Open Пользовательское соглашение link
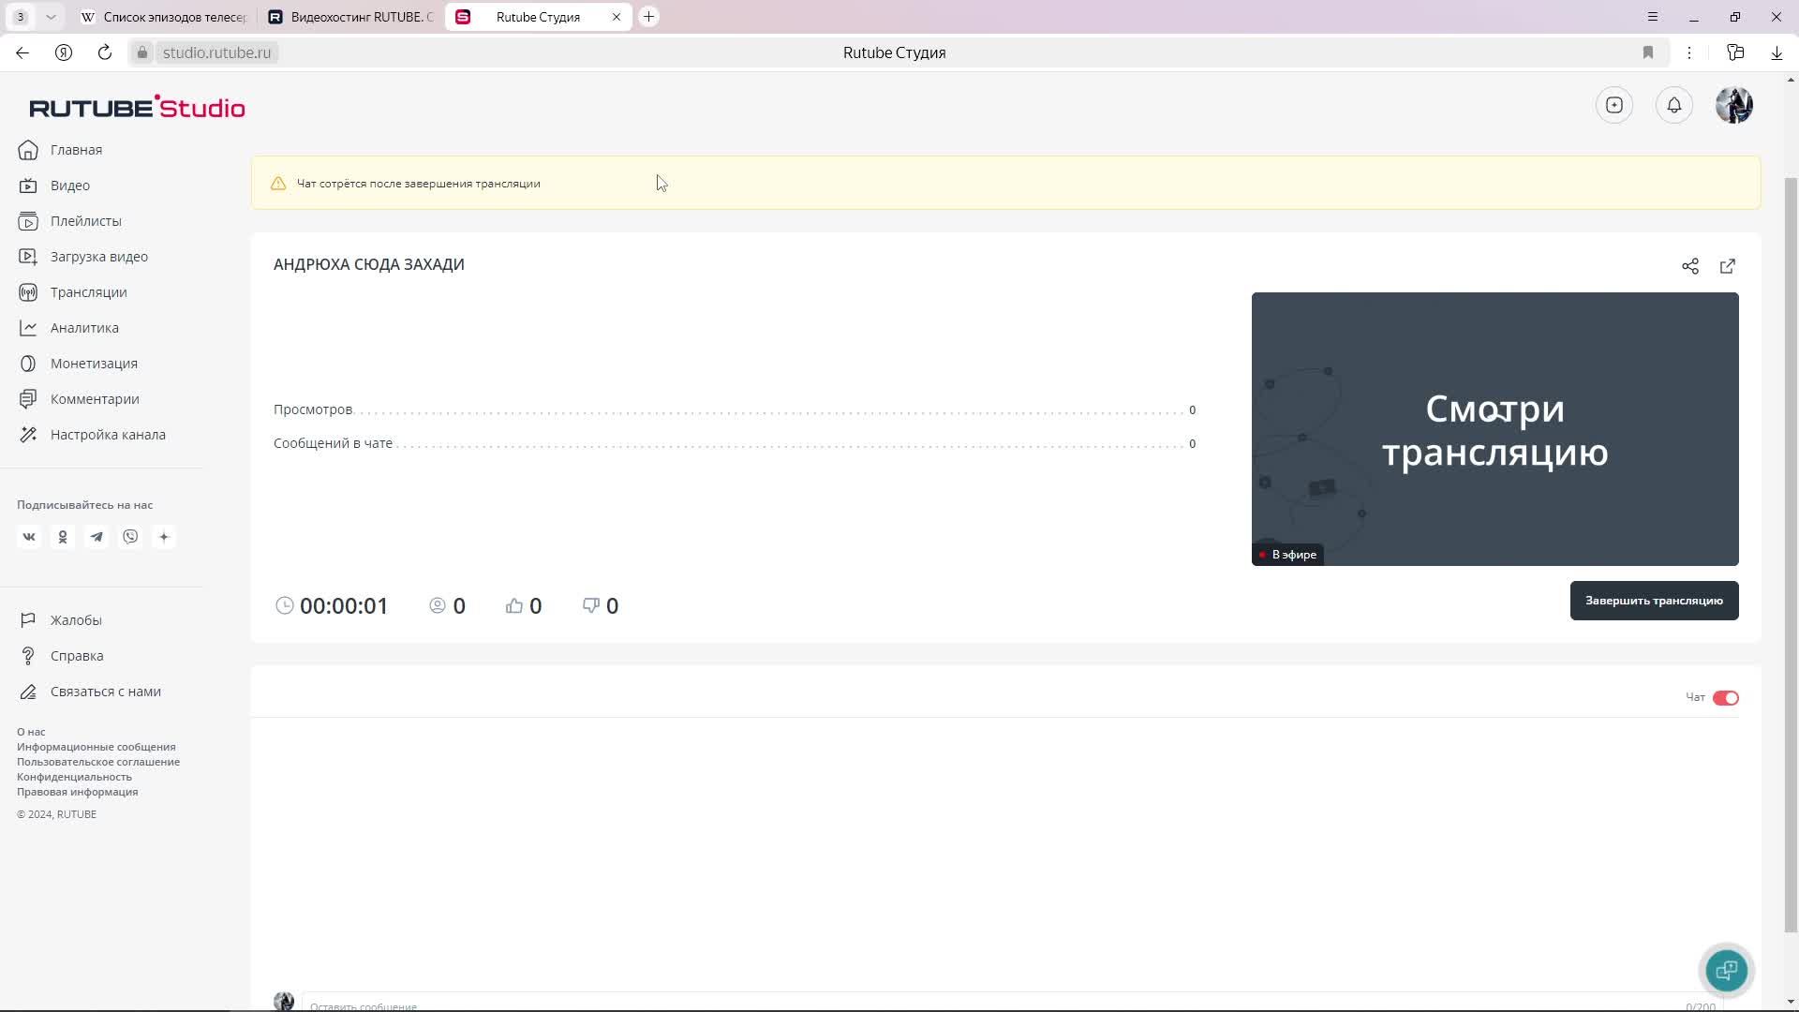This screenshot has height=1012, width=1799. pyautogui.click(x=98, y=762)
